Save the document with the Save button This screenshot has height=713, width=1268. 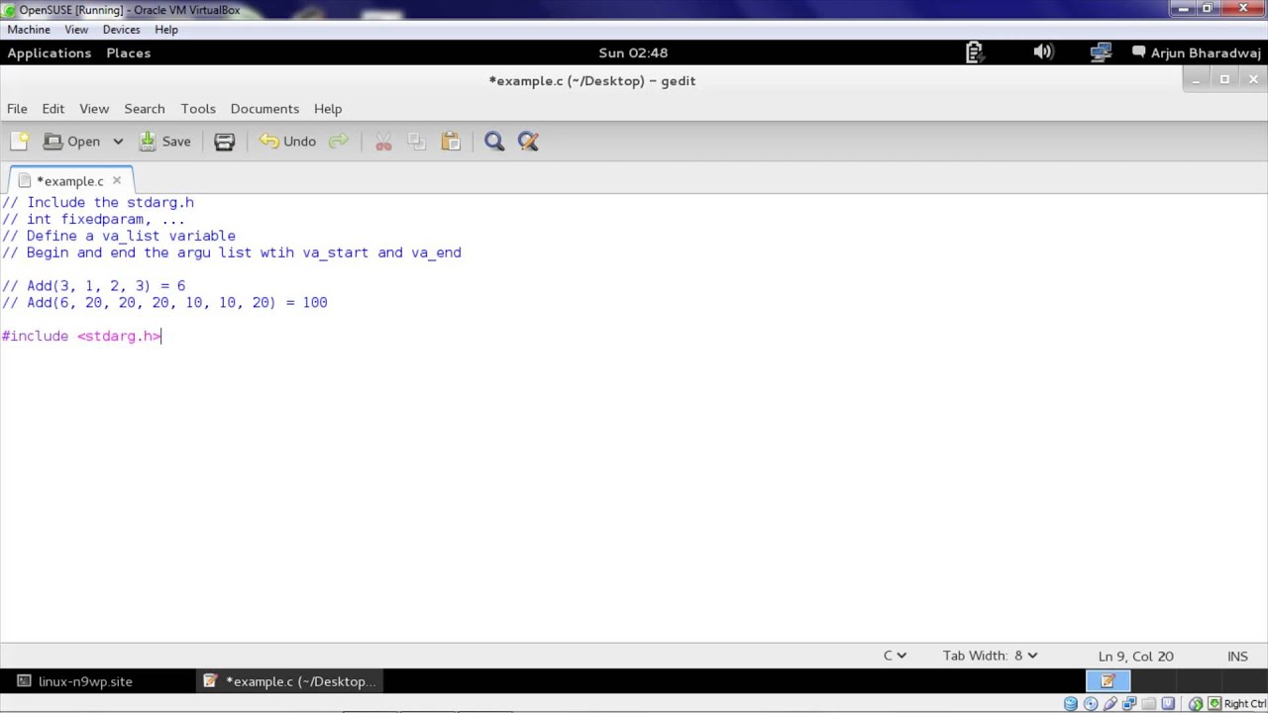coord(164,142)
